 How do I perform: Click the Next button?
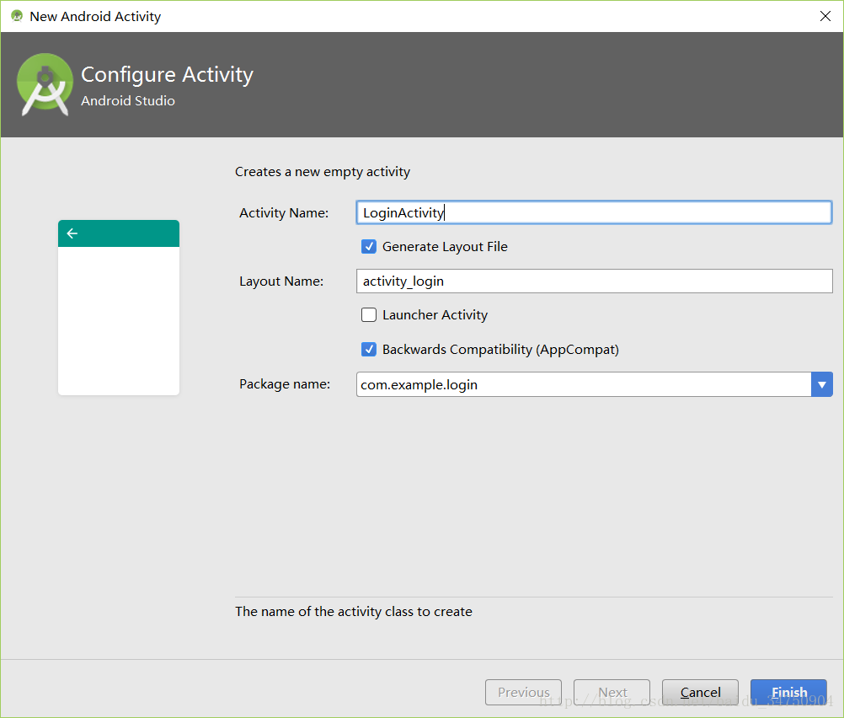click(612, 692)
